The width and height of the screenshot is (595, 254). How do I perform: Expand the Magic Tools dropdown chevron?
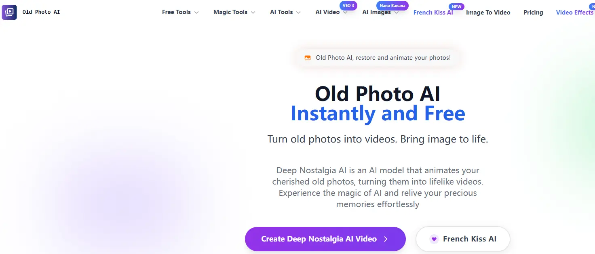[x=253, y=13]
